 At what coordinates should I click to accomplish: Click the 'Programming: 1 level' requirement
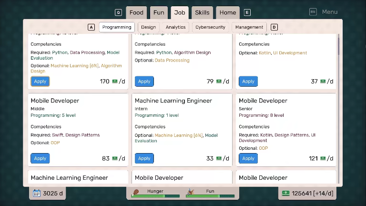(x=157, y=115)
